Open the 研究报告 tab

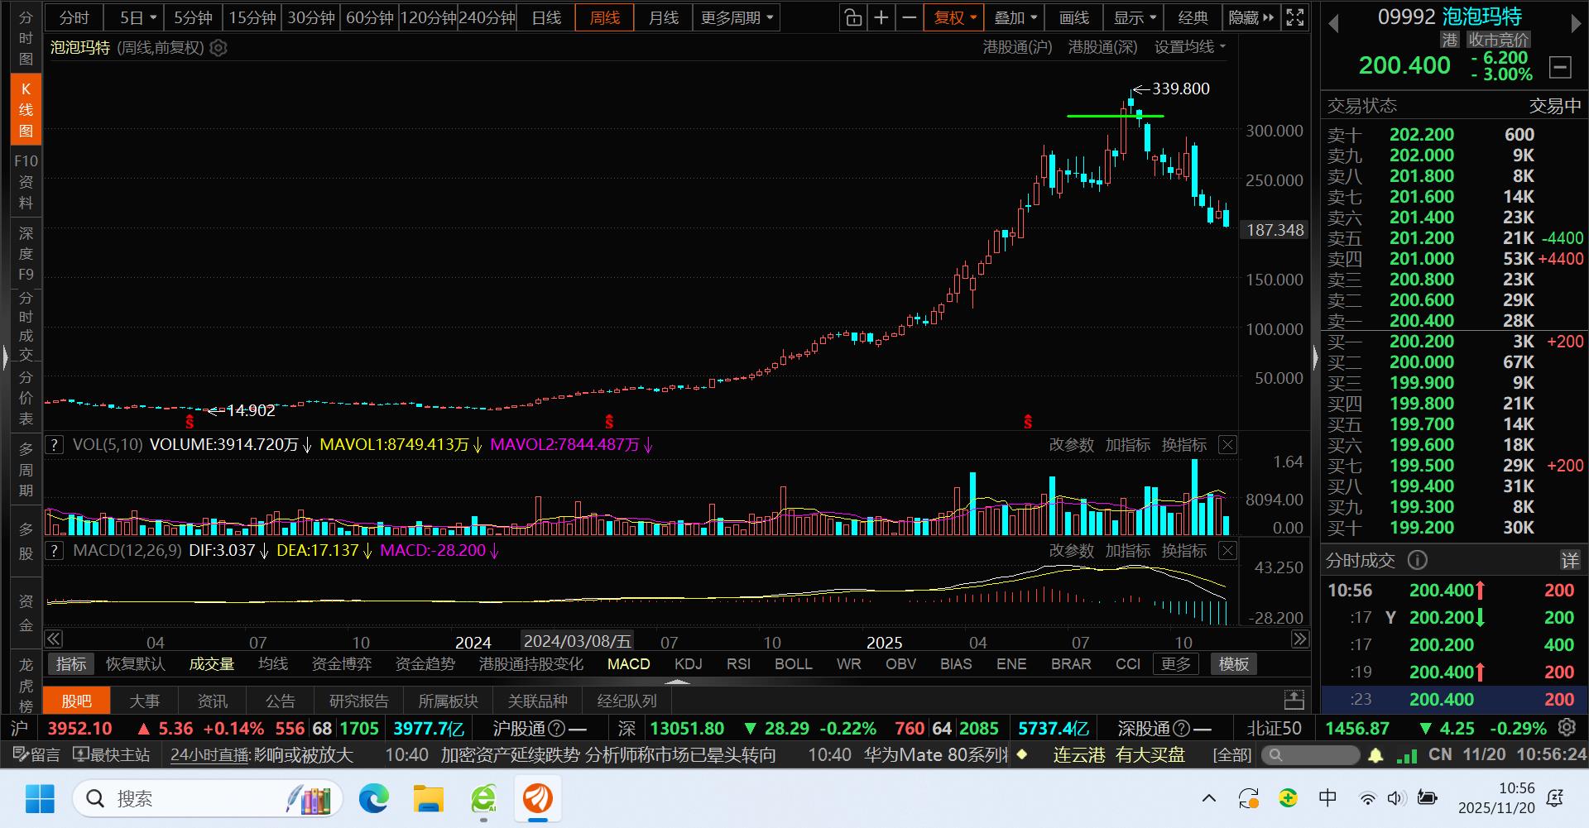(358, 701)
